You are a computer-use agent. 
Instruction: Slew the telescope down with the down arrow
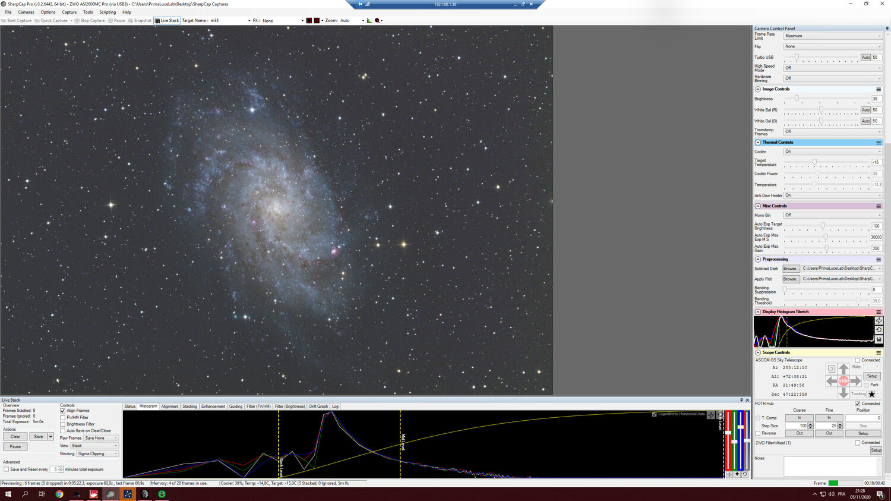[843, 393]
